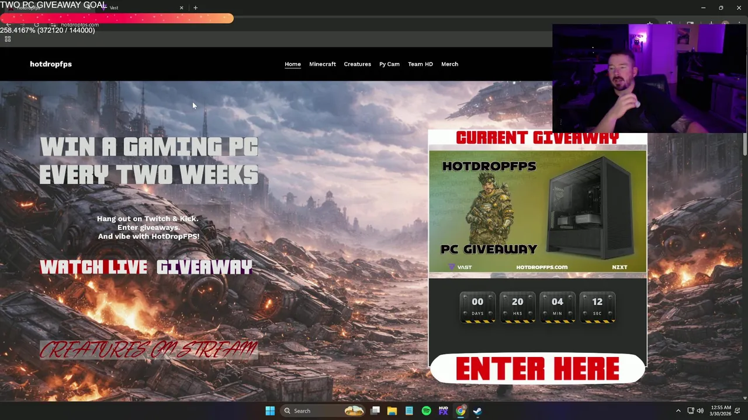Open the Merch page
The height and width of the screenshot is (420, 748).
tap(449, 64)
